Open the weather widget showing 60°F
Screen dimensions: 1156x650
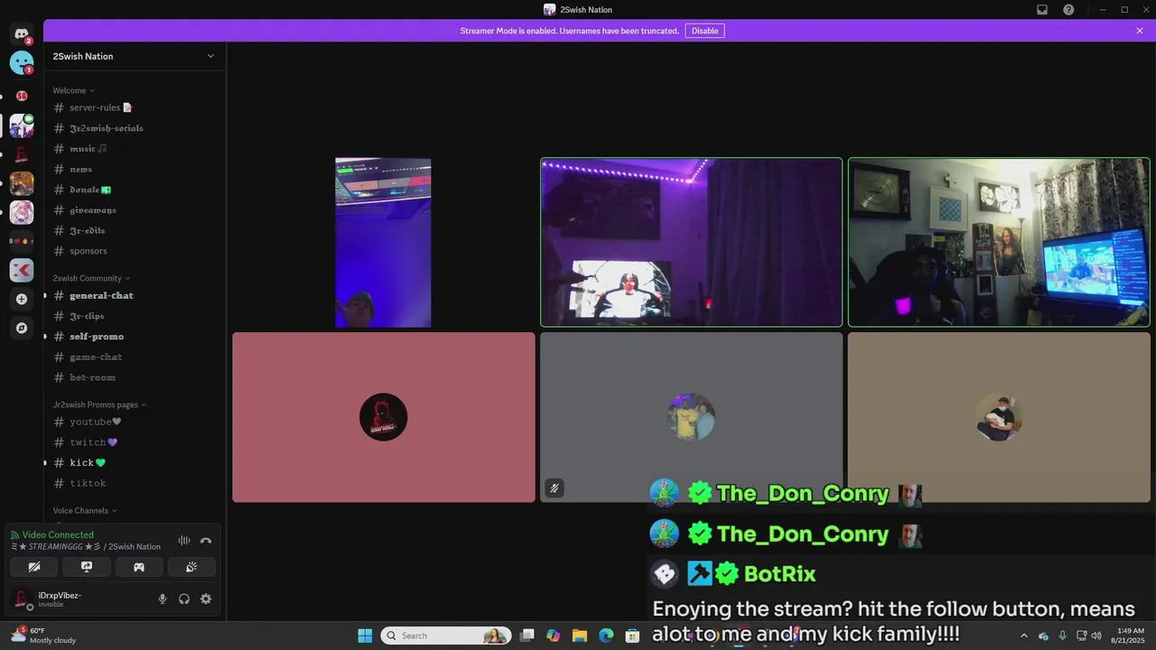tap(43, 636)
